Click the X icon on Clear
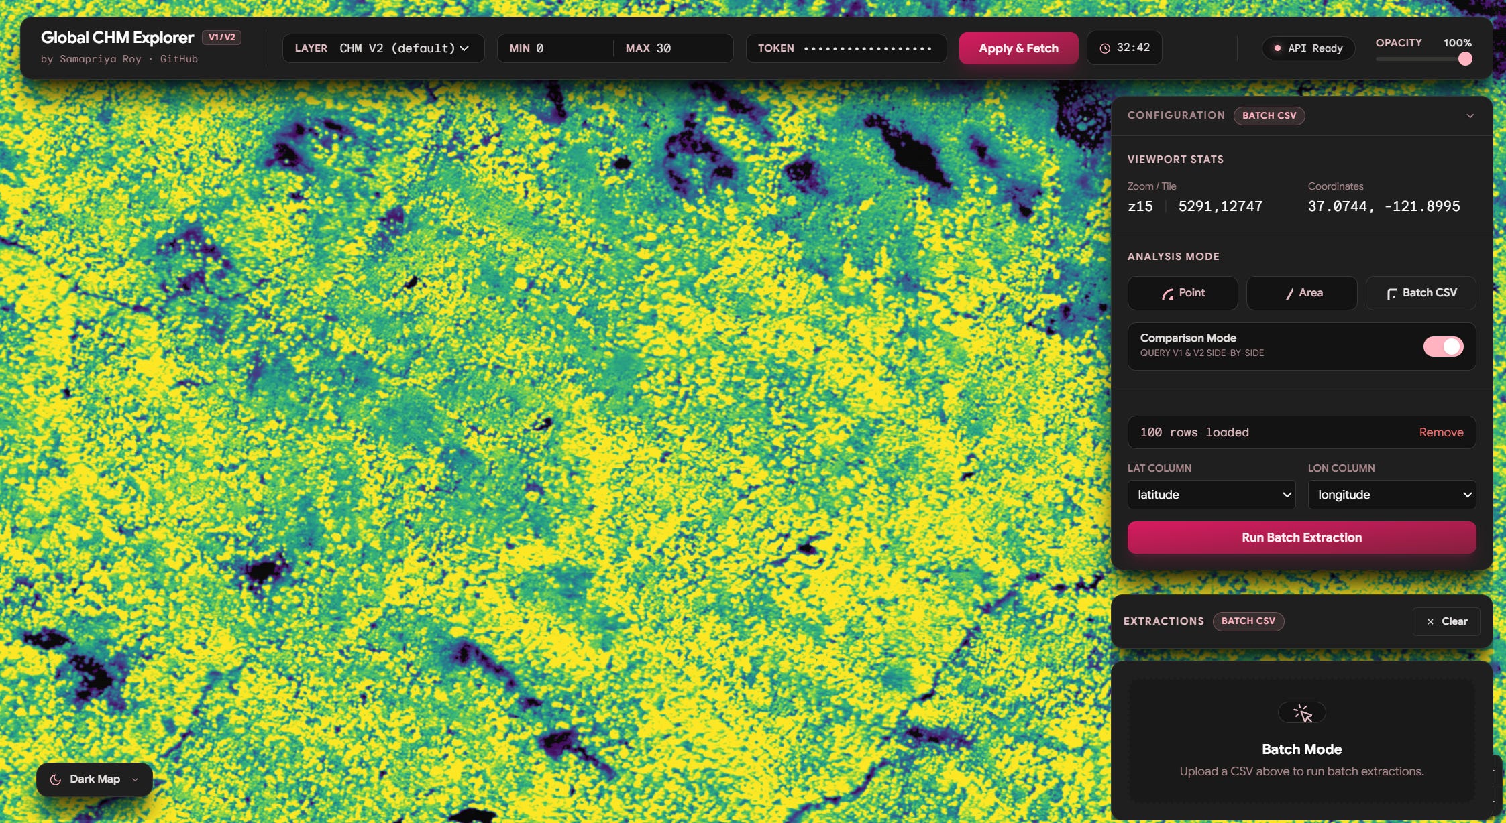This screenshot has width=1506, height=823. tap(1430, 622)
